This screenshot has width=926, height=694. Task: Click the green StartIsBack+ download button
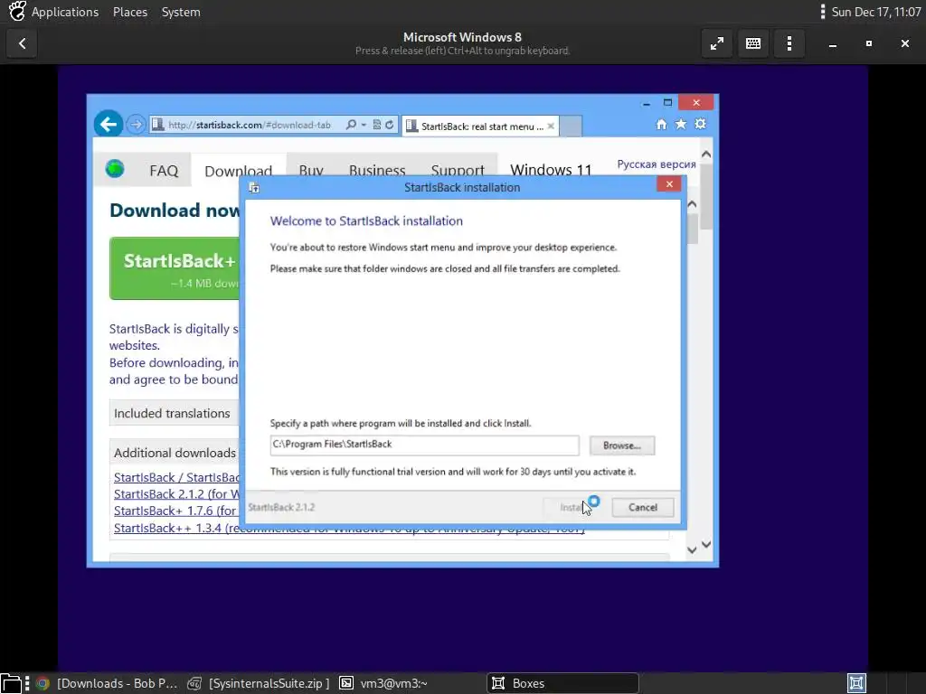pos(175,268)
